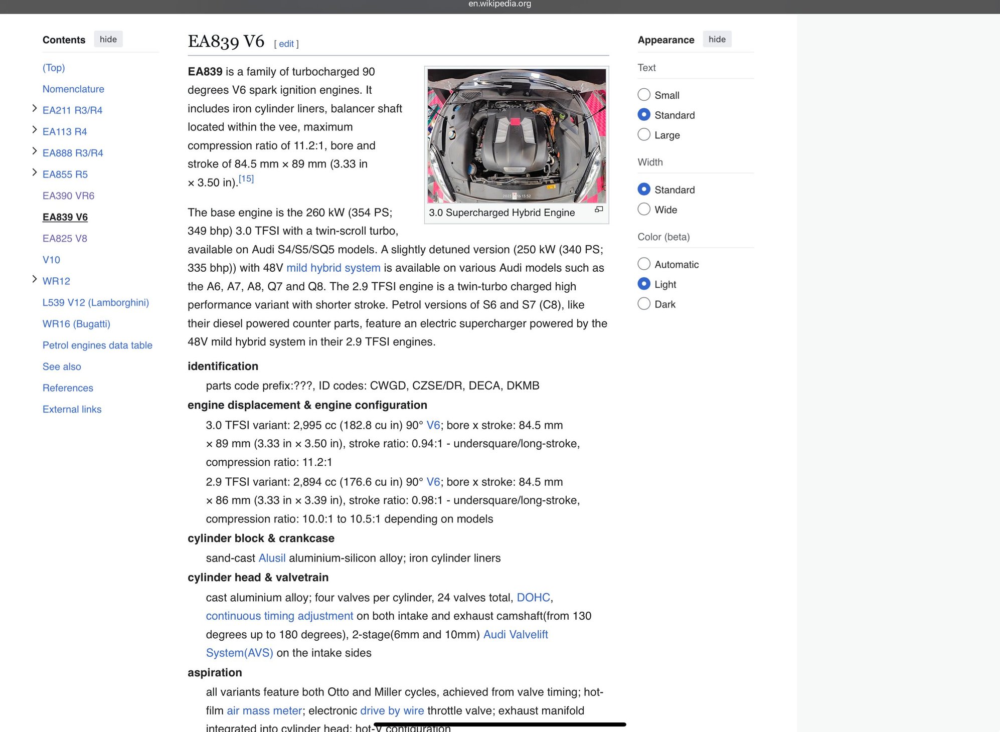
Task: Select Large text size
Action: [x=643, y=134]
